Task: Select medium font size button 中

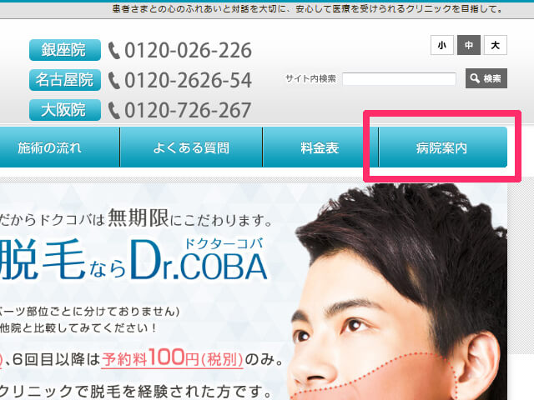Action: (x=469, y=45)
